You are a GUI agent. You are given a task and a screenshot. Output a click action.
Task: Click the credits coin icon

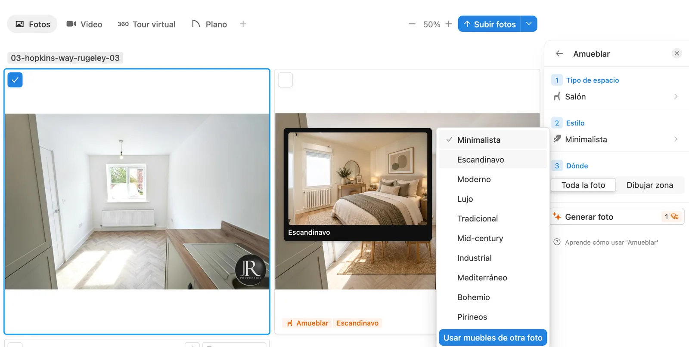(x=674, y=217)
